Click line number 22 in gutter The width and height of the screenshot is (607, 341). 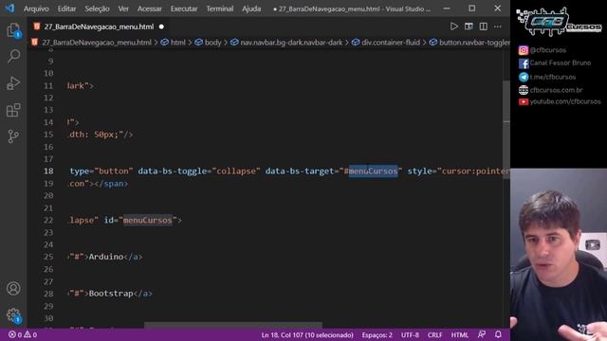(x=48, y=220)
